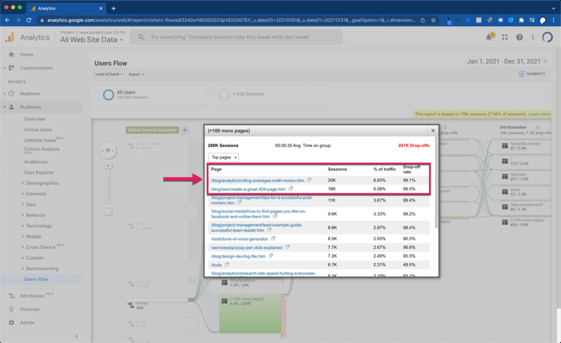Screen dimensions: 561x343
Task: Open a new browser tab
Action: (113, 8)
